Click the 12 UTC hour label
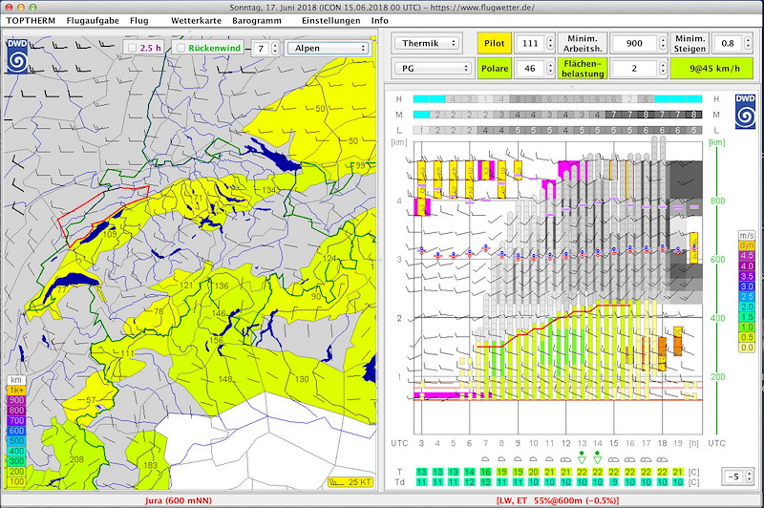The image size is (764, 508). (x=565, y=443)
